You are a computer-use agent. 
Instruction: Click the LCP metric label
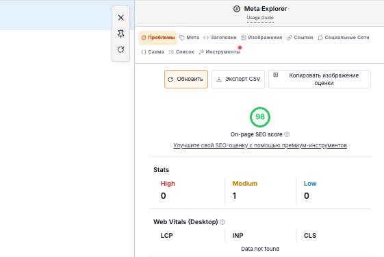(x=166, y=236)
